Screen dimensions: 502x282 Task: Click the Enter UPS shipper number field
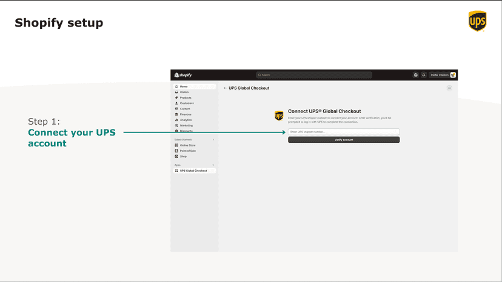[344, 132]
